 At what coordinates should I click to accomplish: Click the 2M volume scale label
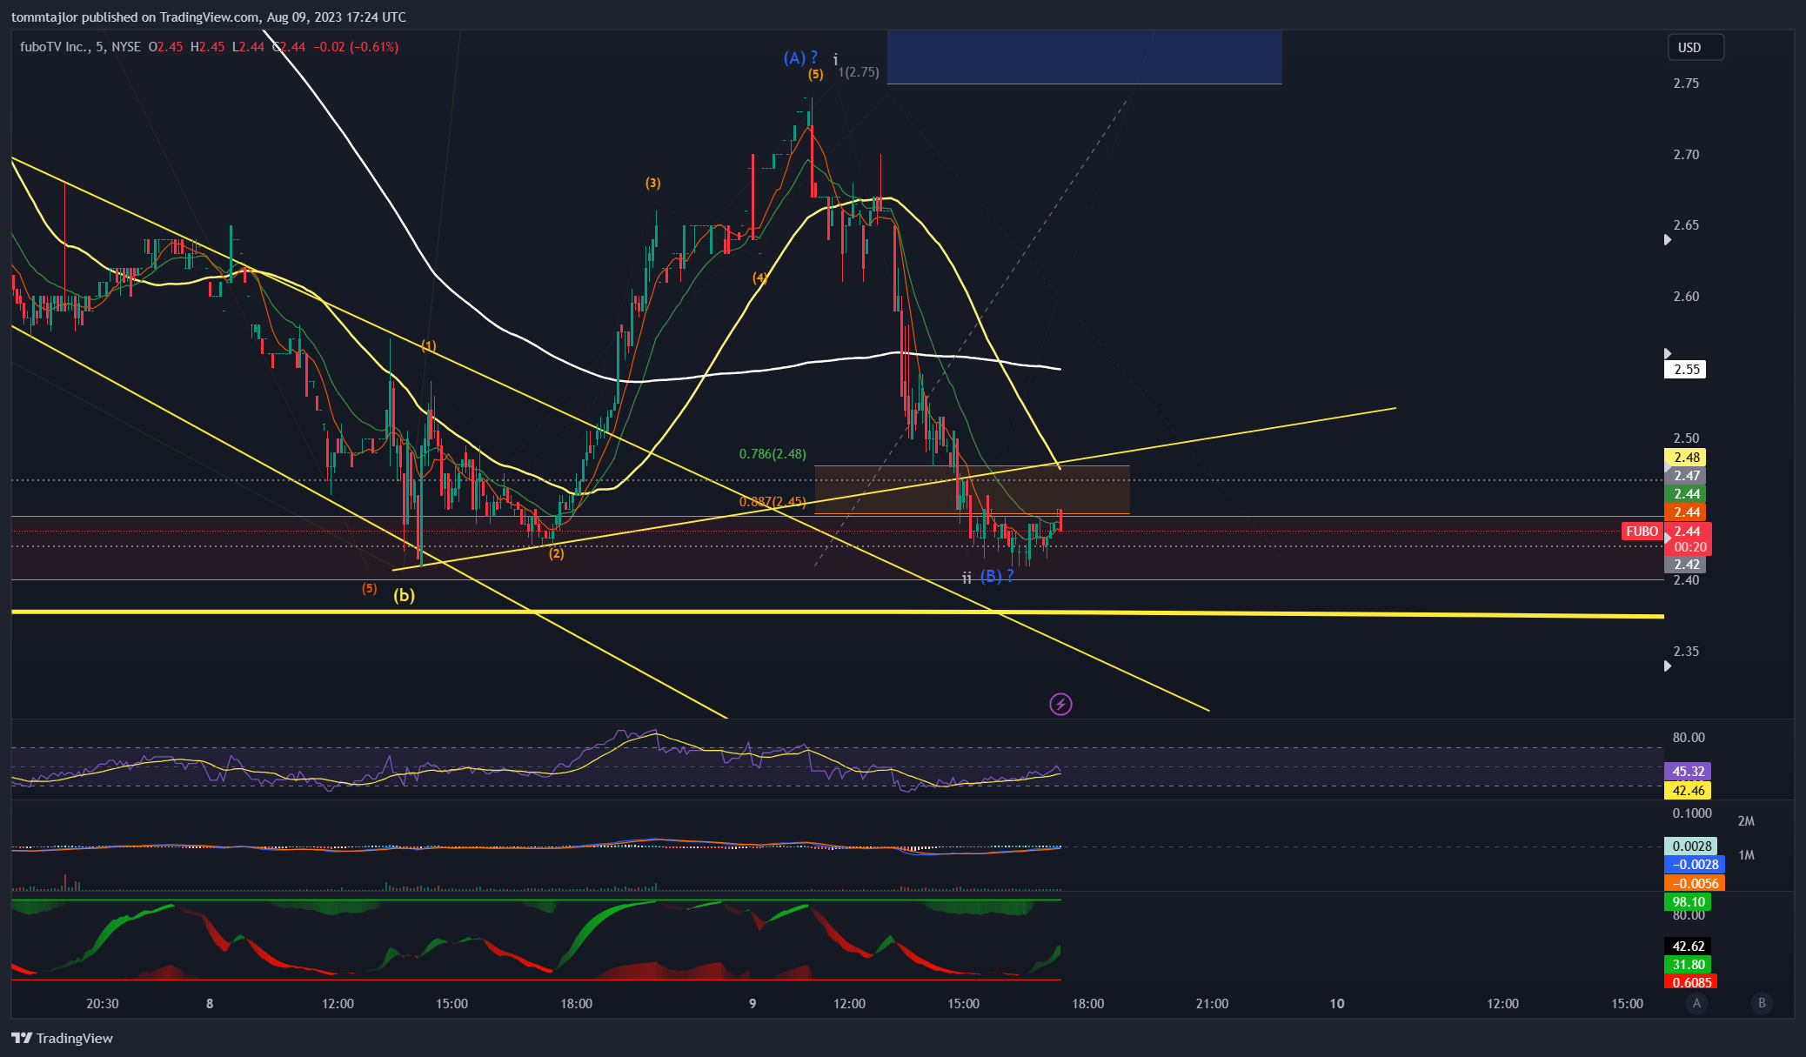(x=1746, y=821)
